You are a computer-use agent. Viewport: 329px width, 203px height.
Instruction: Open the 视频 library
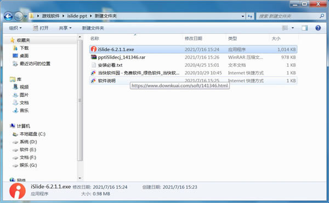pyautogui.click(x=24, y=87)
